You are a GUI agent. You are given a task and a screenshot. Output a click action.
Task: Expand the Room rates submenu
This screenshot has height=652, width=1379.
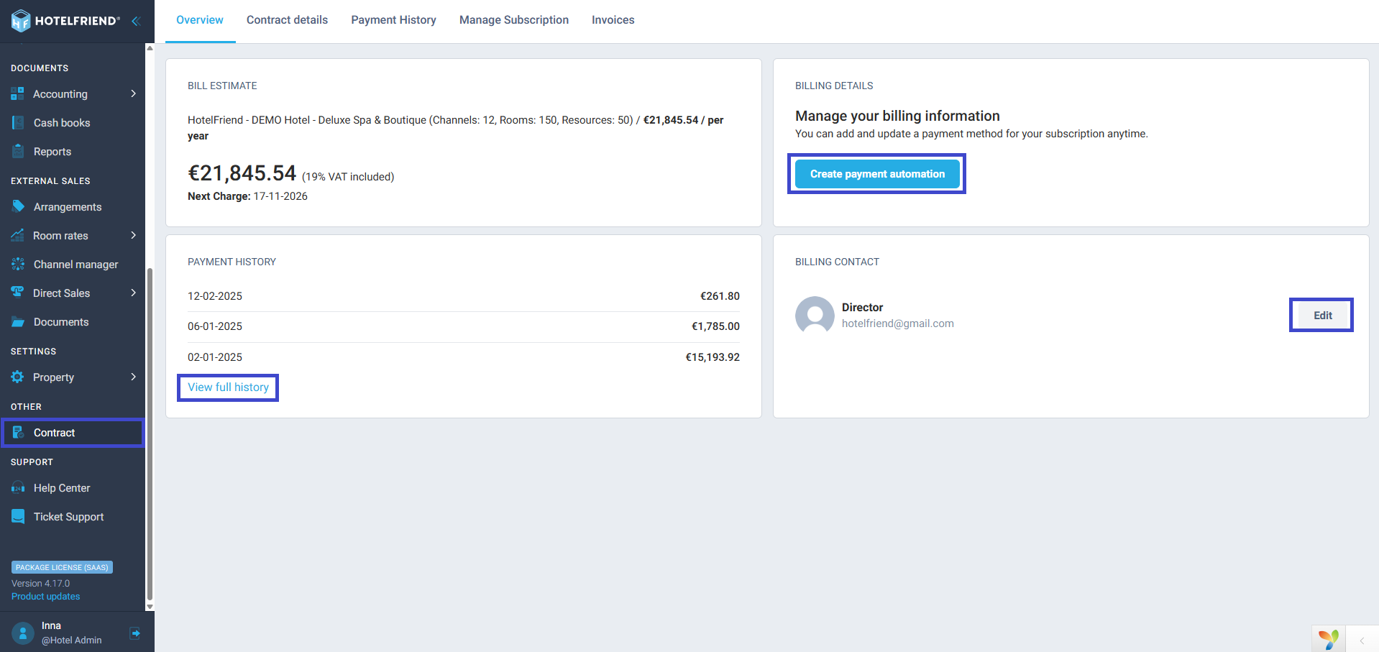pyautogui.click(x=134, y=235)
